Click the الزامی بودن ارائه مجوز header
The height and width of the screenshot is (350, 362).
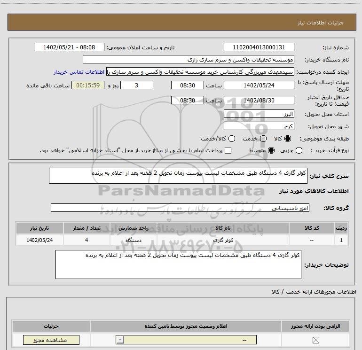pos(315,326)
